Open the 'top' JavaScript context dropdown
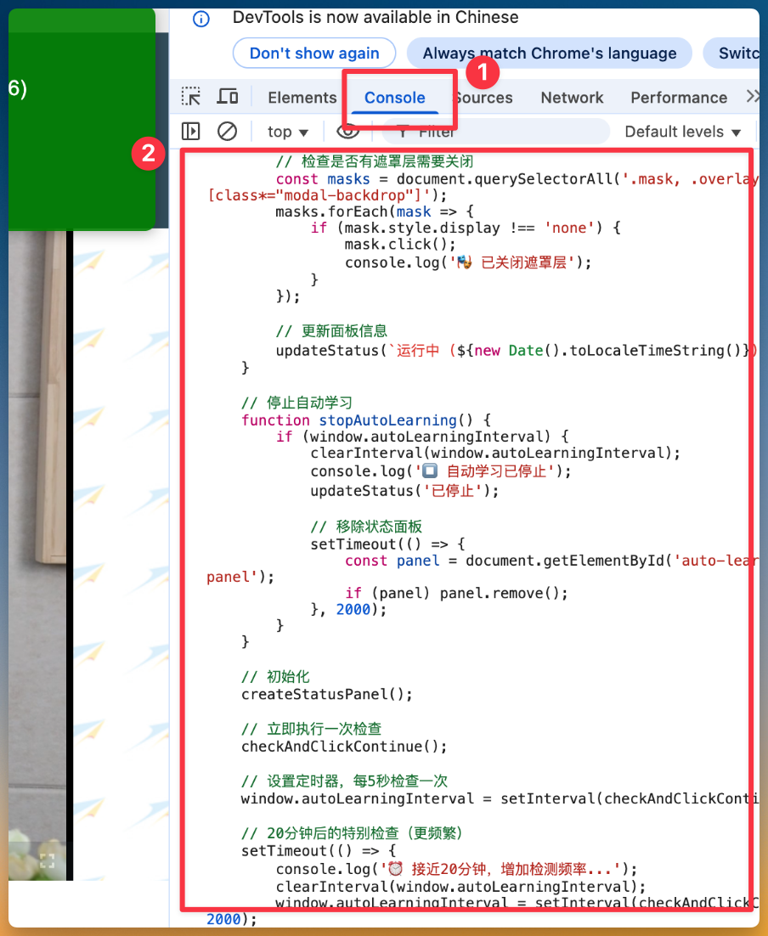The width and height of the screenshot is (768, 936). coord(288,132)
